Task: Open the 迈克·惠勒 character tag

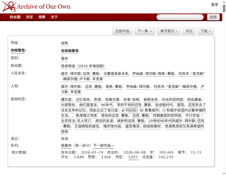Action: click(93, 87)
